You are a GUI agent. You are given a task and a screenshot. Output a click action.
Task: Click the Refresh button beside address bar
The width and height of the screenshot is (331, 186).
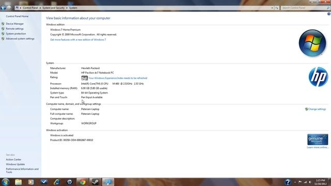(277, 8)
